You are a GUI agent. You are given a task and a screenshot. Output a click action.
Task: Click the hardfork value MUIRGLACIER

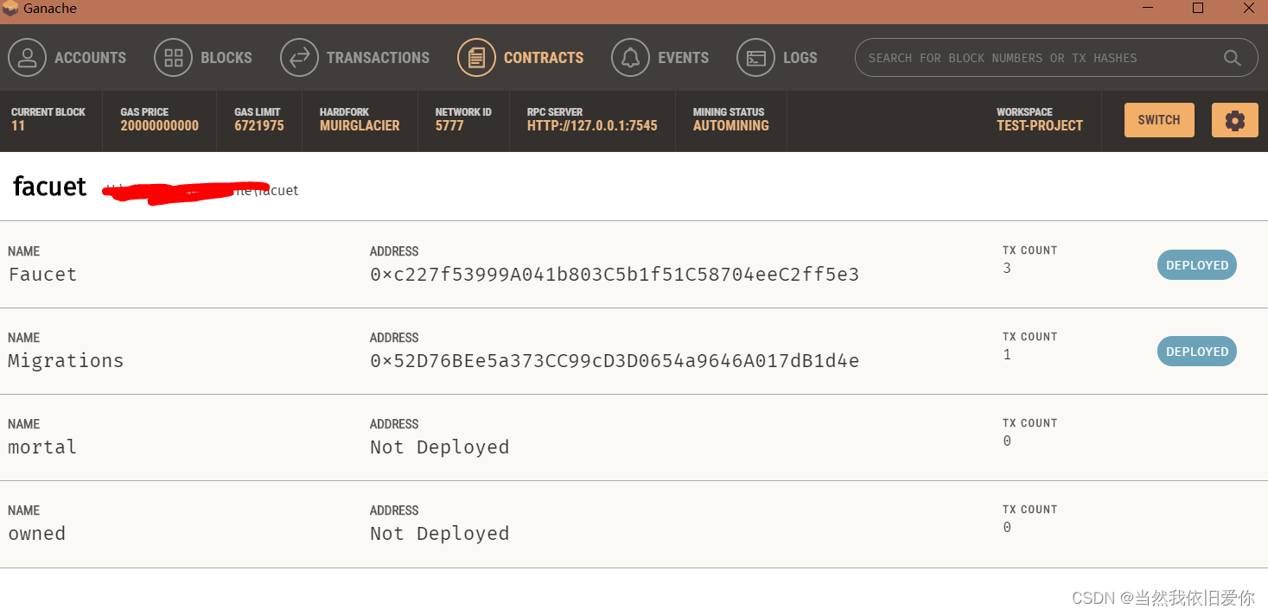pyautogui.click(x=360, y=126)
